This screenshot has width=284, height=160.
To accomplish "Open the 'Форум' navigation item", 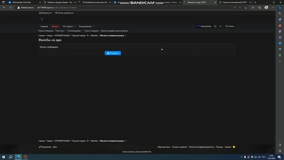I will click(55, 27).
